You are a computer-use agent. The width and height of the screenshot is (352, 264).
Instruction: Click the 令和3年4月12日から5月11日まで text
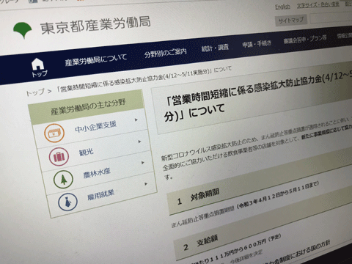click(279, 194)
